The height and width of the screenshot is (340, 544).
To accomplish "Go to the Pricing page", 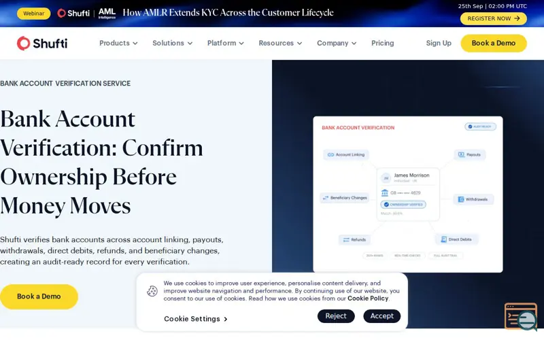I will click(382, 43).
